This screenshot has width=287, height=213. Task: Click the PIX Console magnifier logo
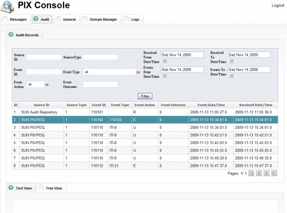8,7
